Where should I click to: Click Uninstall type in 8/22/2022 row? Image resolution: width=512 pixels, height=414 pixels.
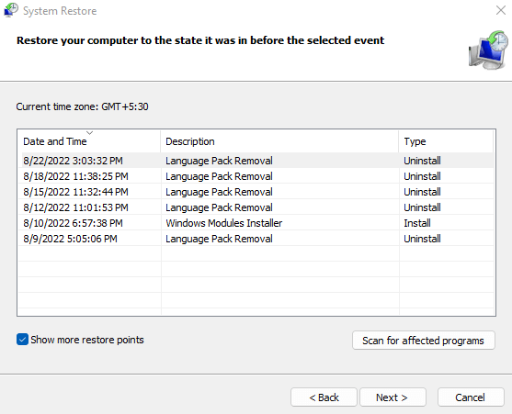422,161
